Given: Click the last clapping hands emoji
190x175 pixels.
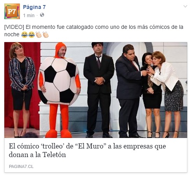Looking at the screenshot, I should pos(46,35).
